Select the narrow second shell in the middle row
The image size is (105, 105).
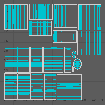pos(36,60)
